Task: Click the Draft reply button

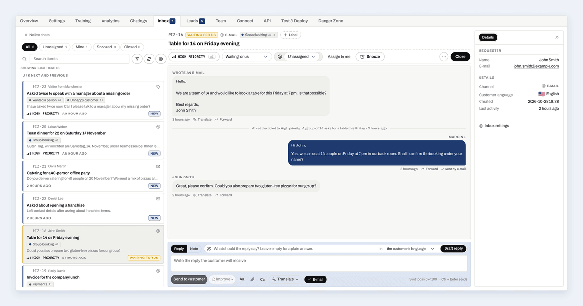Action: (453, 249)
